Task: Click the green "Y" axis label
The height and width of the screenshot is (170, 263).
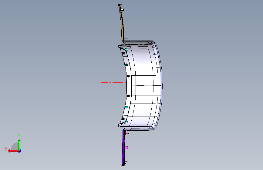Action: [x=19, y=136]
